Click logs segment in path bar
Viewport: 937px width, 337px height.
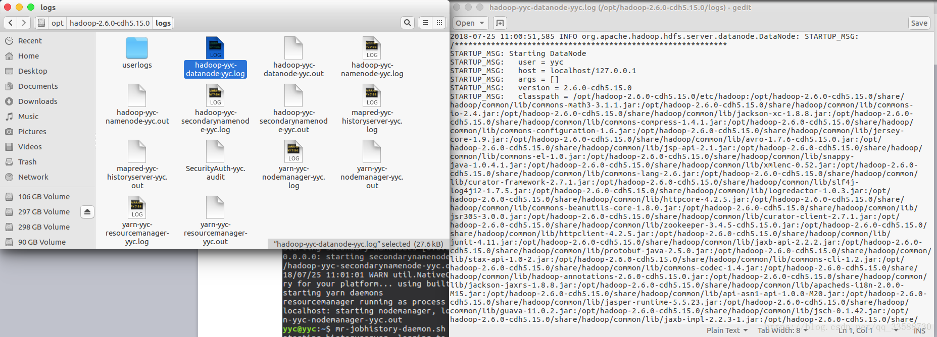click(163, 23)
